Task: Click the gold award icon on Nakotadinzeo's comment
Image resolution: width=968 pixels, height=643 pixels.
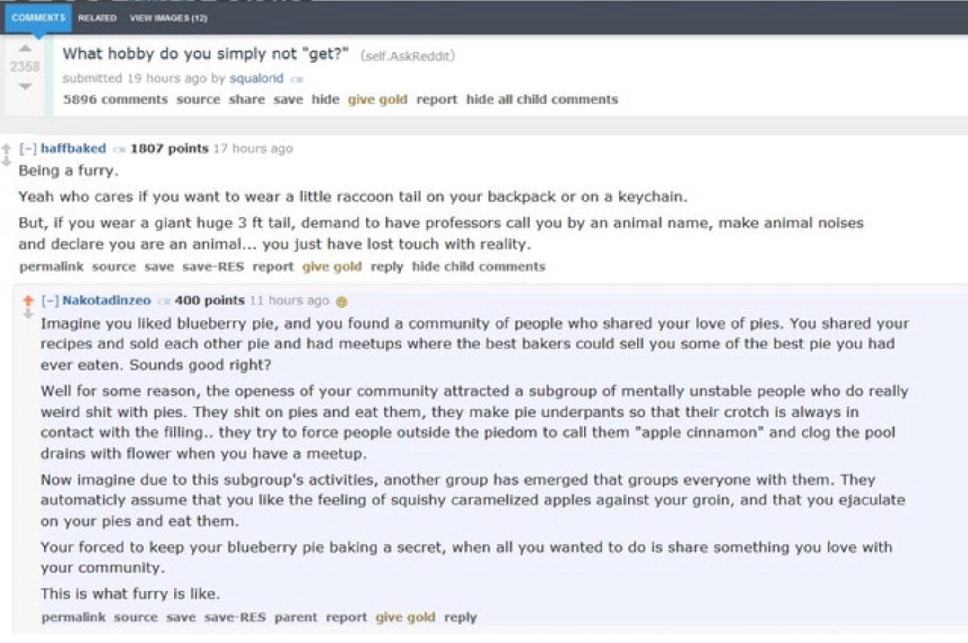Action: coord(341,302)
